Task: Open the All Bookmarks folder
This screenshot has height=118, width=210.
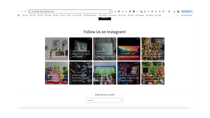Action: point(187,15)
